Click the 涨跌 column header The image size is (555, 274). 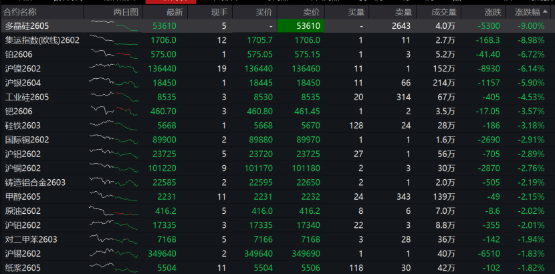coord(492,12)
